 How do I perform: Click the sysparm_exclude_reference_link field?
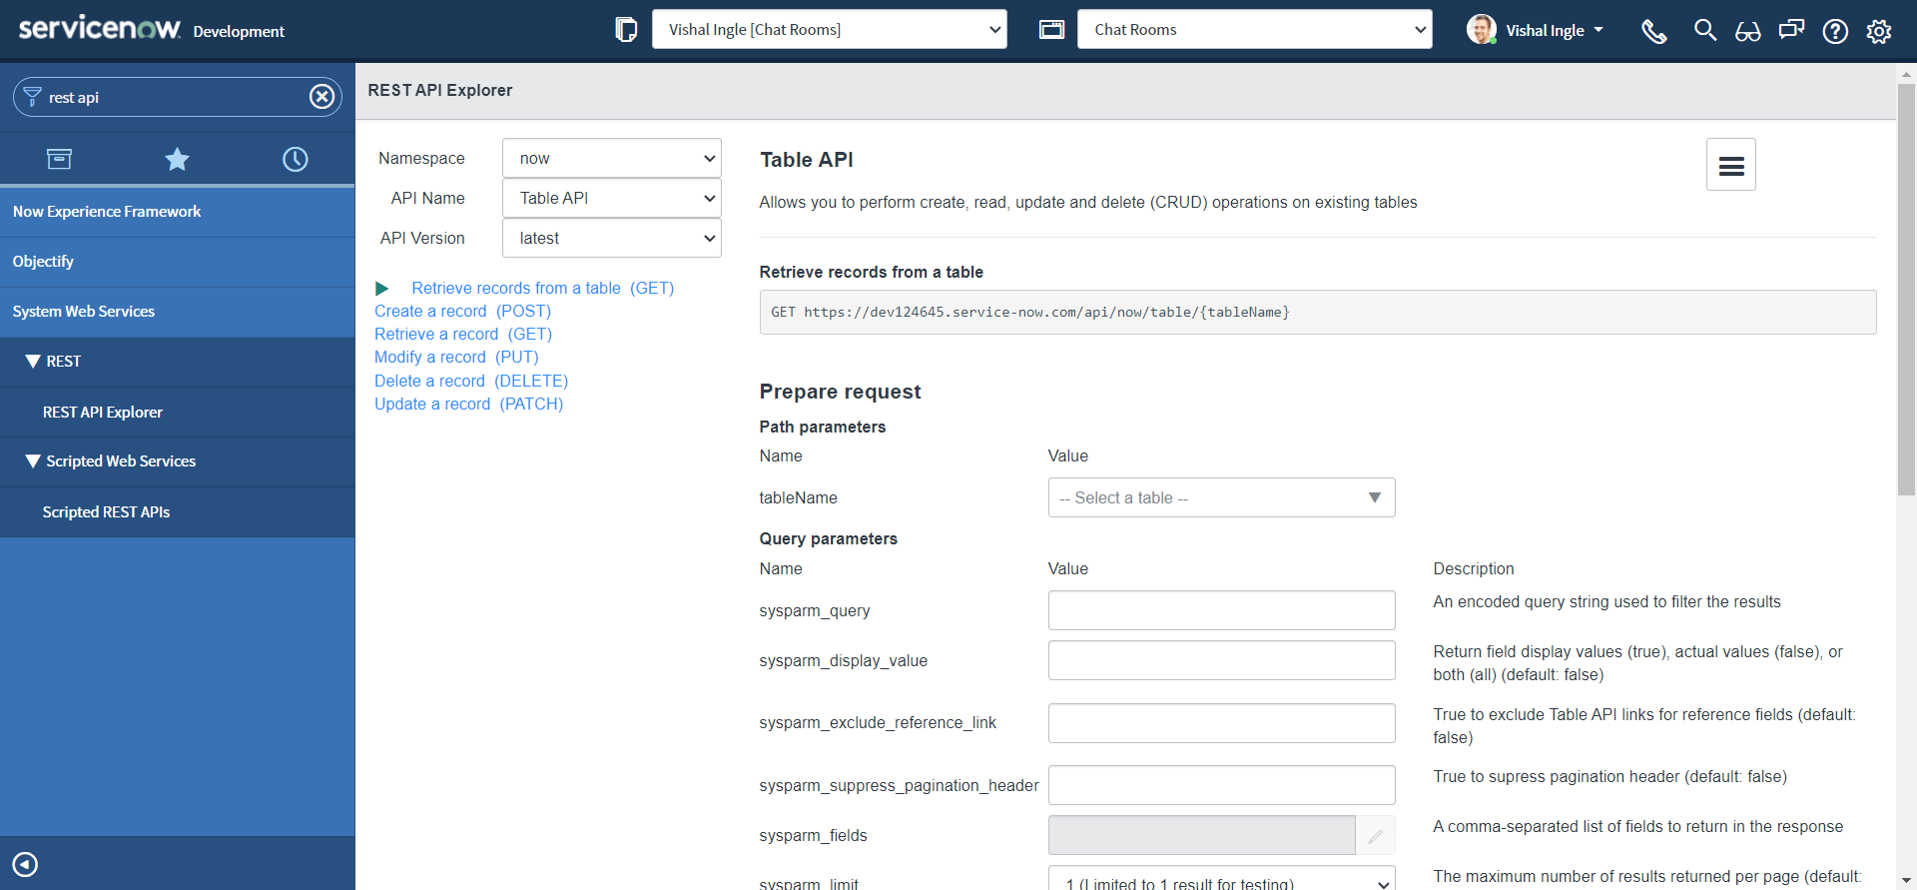pyautogui.click(x=1221, y=723)
